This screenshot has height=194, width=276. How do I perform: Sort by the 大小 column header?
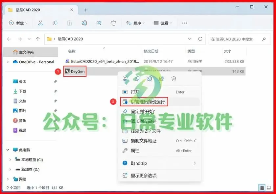tap(228, 51)
